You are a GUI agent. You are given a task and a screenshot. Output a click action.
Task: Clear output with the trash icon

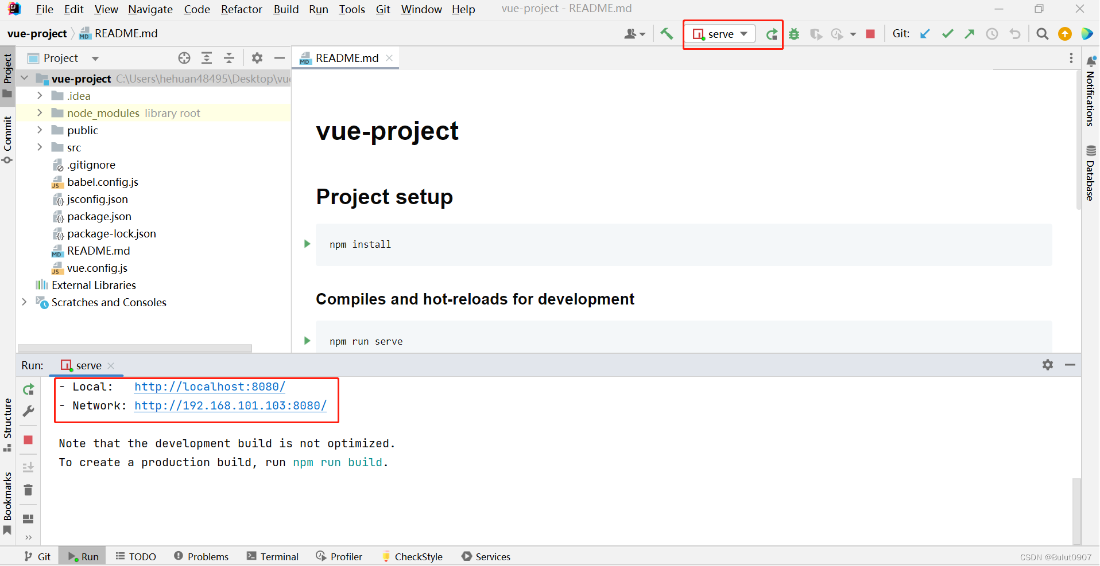(28, 490)
